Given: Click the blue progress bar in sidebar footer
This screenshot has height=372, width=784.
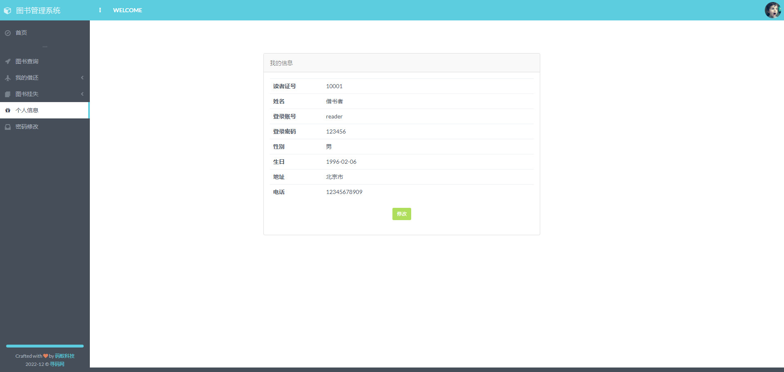Looking at the screenshot, I should coord(45,346).
